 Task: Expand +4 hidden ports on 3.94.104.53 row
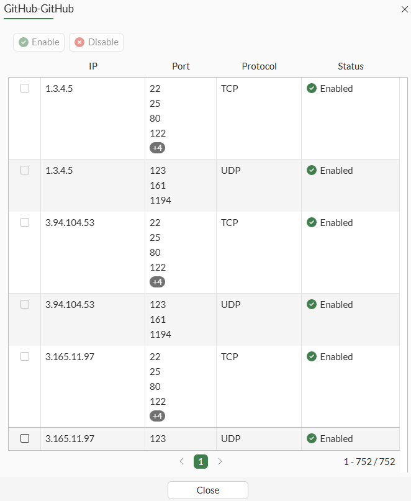[x=157, y=282]
